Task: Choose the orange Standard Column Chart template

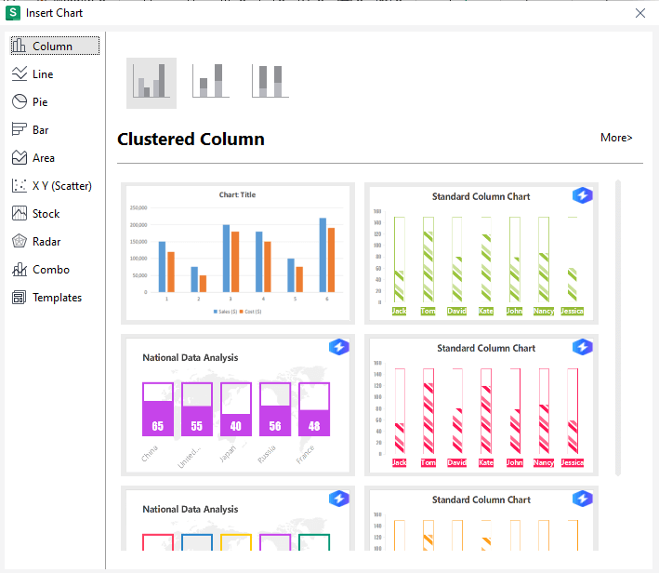Action: coord(481,518)
